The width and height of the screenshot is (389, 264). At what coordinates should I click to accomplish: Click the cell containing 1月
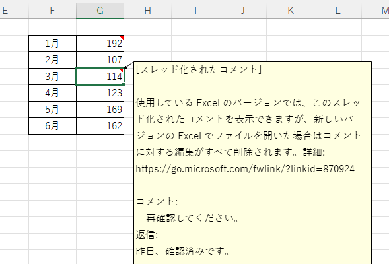(x=52, y=44)
